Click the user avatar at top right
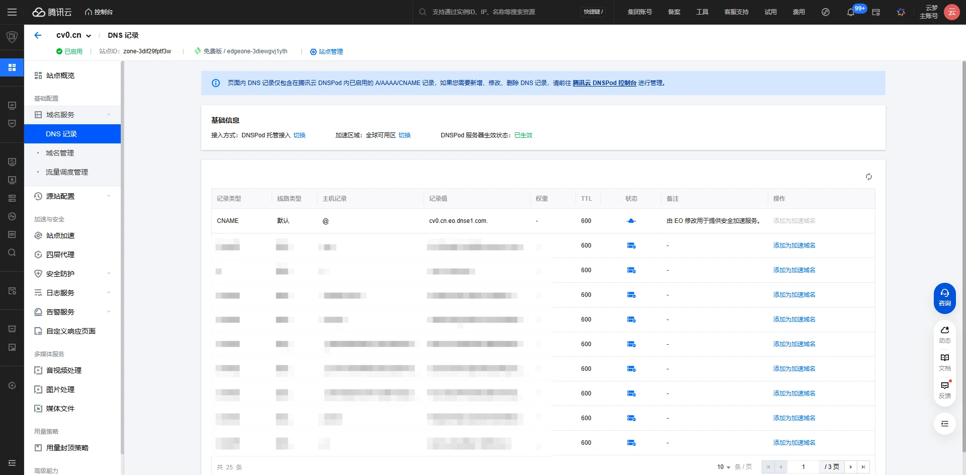966x475 pixels. (x=951, y=12)
